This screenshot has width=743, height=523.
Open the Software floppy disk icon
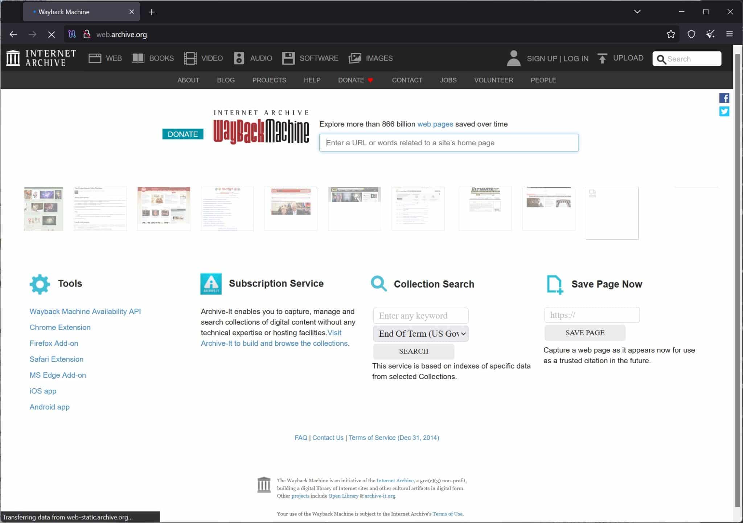tap(288, 58)
